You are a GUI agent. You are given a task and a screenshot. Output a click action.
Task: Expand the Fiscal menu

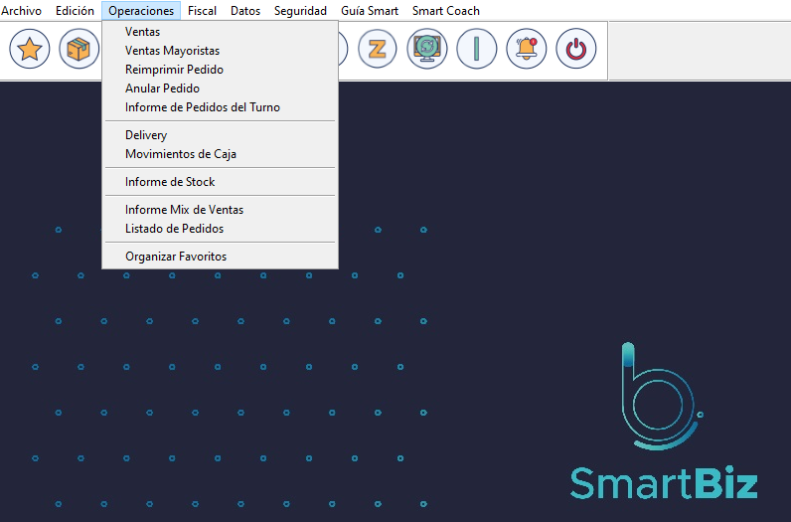(202, 11)
